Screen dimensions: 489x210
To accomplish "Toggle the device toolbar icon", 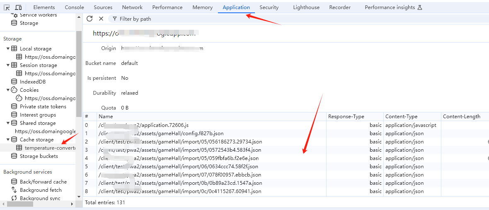I will point(18,7).
